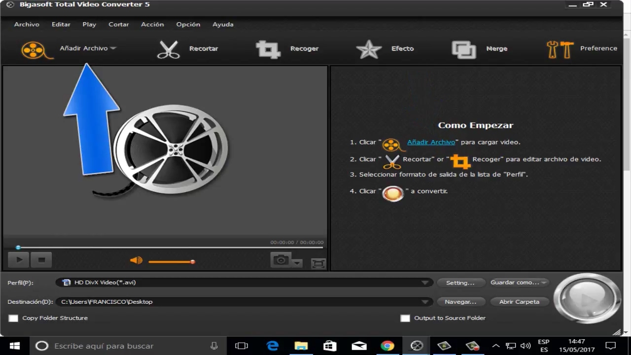Enable Copy Folder Structure checkbox
This screenshot has height=355, width=631.
13,319
